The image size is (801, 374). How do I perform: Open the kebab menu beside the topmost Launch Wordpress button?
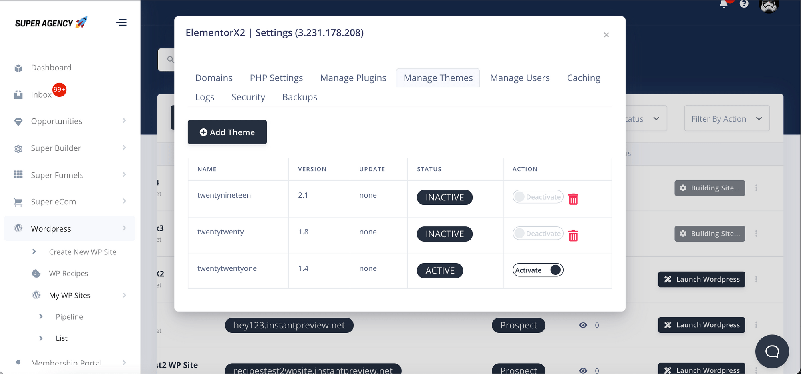[756, 279]
